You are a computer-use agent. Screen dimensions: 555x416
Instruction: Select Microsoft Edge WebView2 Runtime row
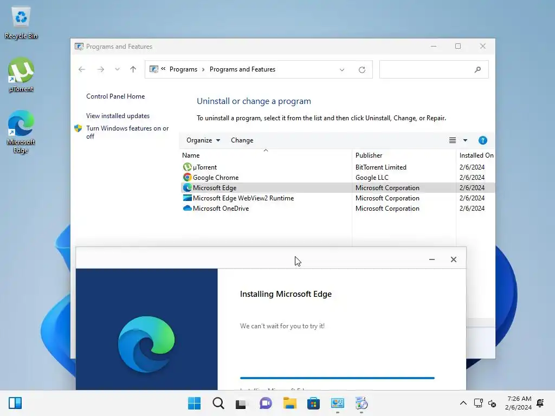338,198
